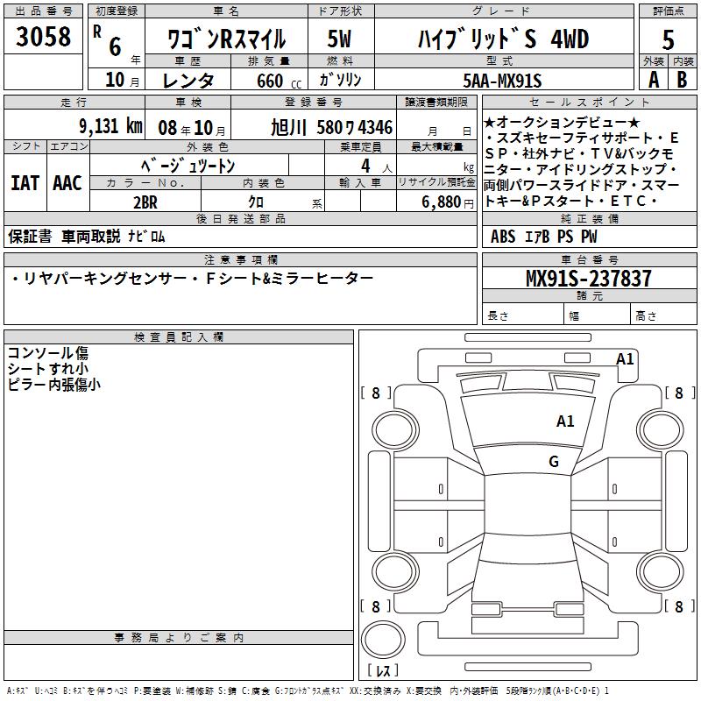This screenshot has width=701, height=701.
Task: Click the registration number 旭川 580ワ4346
Action: click(x=332, y=128)
